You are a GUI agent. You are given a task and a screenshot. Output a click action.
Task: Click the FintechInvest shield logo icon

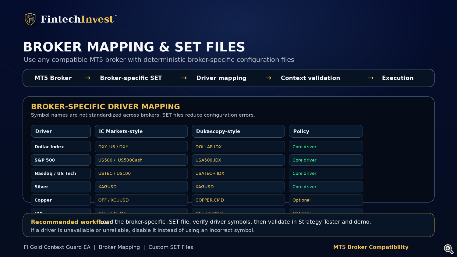pos(30,19)
